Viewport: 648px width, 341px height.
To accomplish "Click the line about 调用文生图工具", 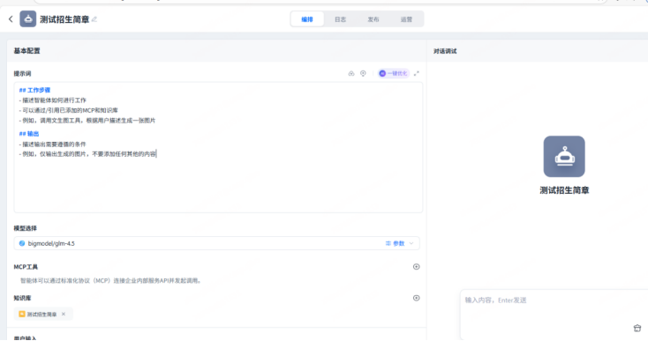I will pos(87,121).
